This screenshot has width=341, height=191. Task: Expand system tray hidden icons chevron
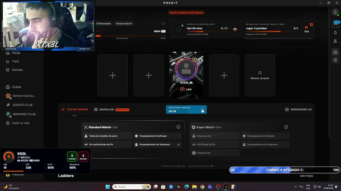[x=295, y=187]
